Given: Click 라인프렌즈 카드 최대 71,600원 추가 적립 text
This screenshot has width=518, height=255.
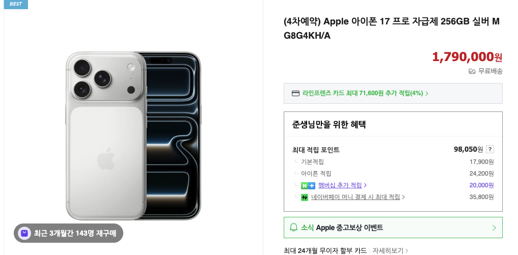Looking at the screenshot, I should (363, 93).
